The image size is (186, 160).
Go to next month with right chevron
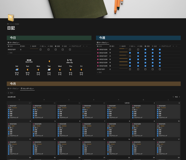pos(179,97)
